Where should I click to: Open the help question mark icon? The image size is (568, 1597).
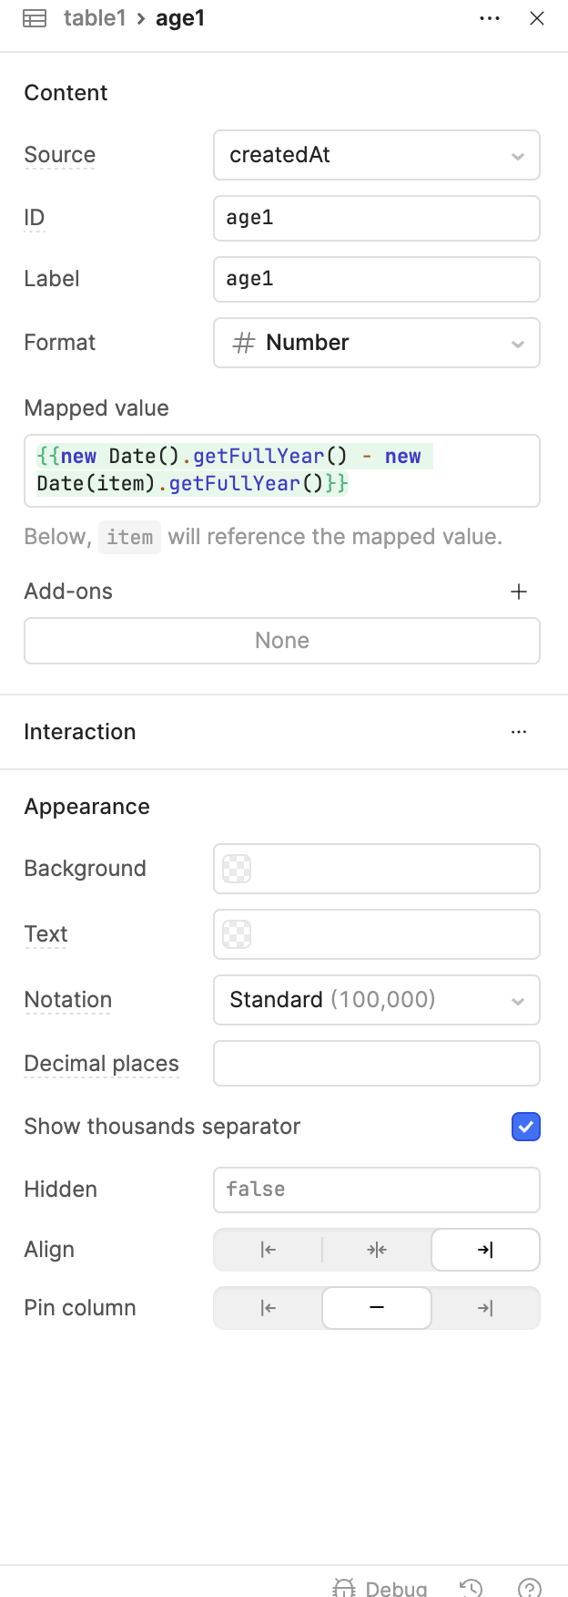[529, 1588]
